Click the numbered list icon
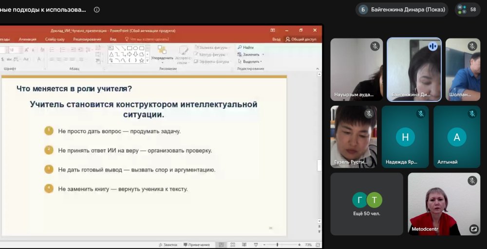 (x=62, y=50)
